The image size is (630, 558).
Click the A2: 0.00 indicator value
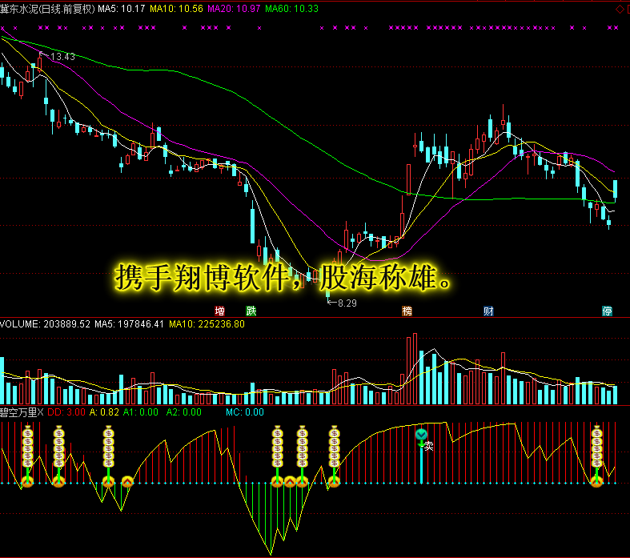click(x=184, y=412)
